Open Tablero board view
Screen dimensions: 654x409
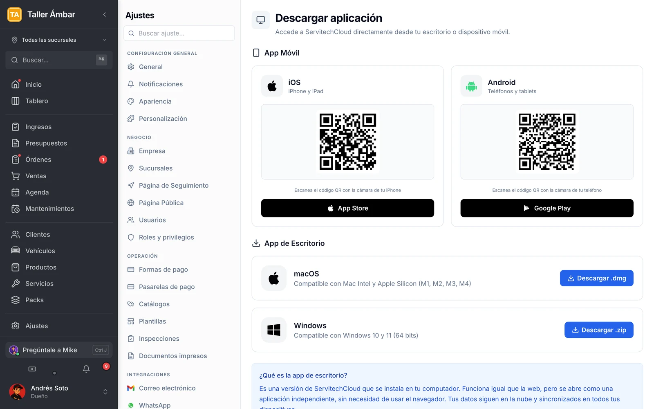pyautogui.click(x=59, y=101)
